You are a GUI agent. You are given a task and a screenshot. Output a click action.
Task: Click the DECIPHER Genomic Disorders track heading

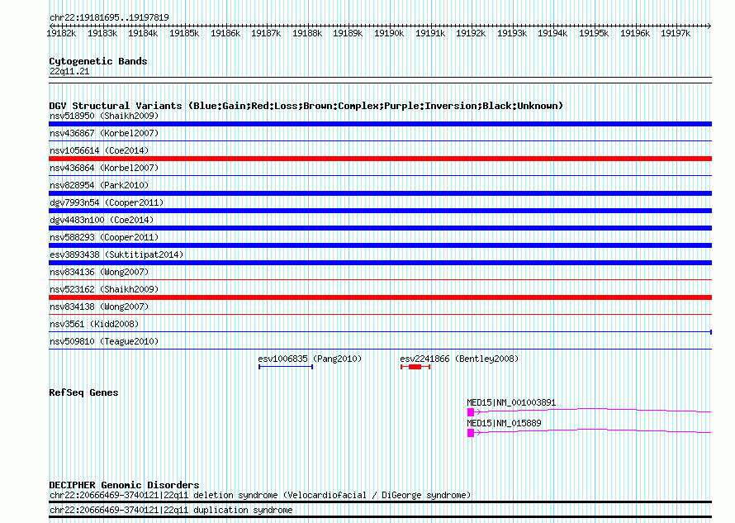(124, 485)
